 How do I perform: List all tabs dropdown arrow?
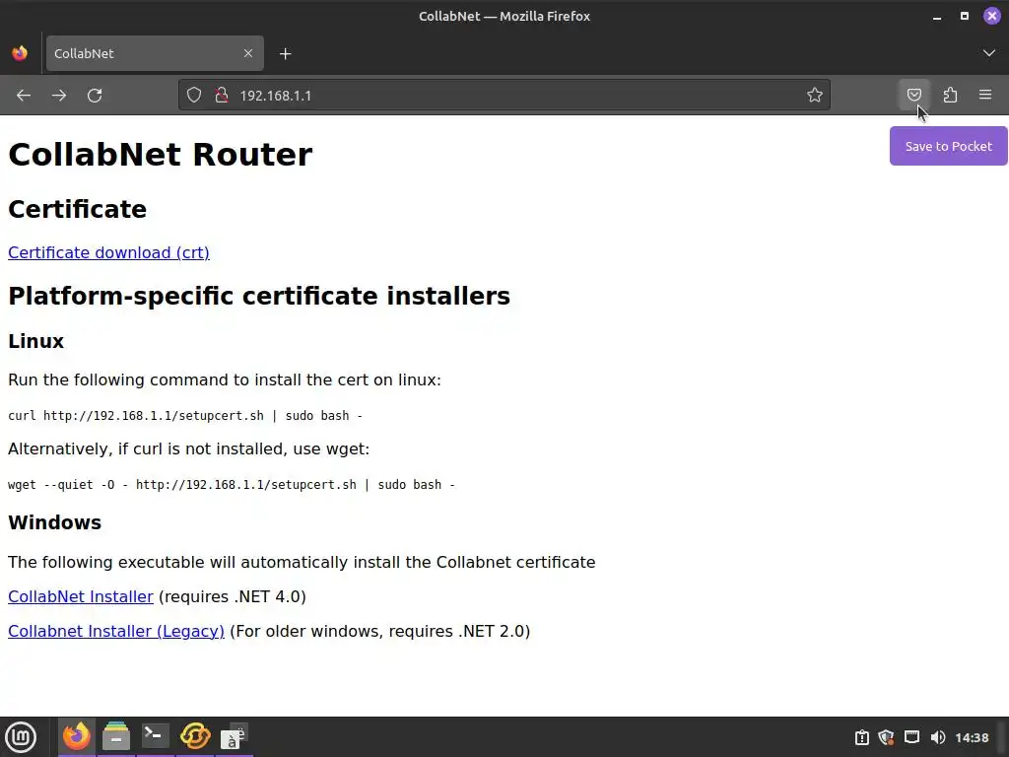pyautogui.click(x=989, y=53)
